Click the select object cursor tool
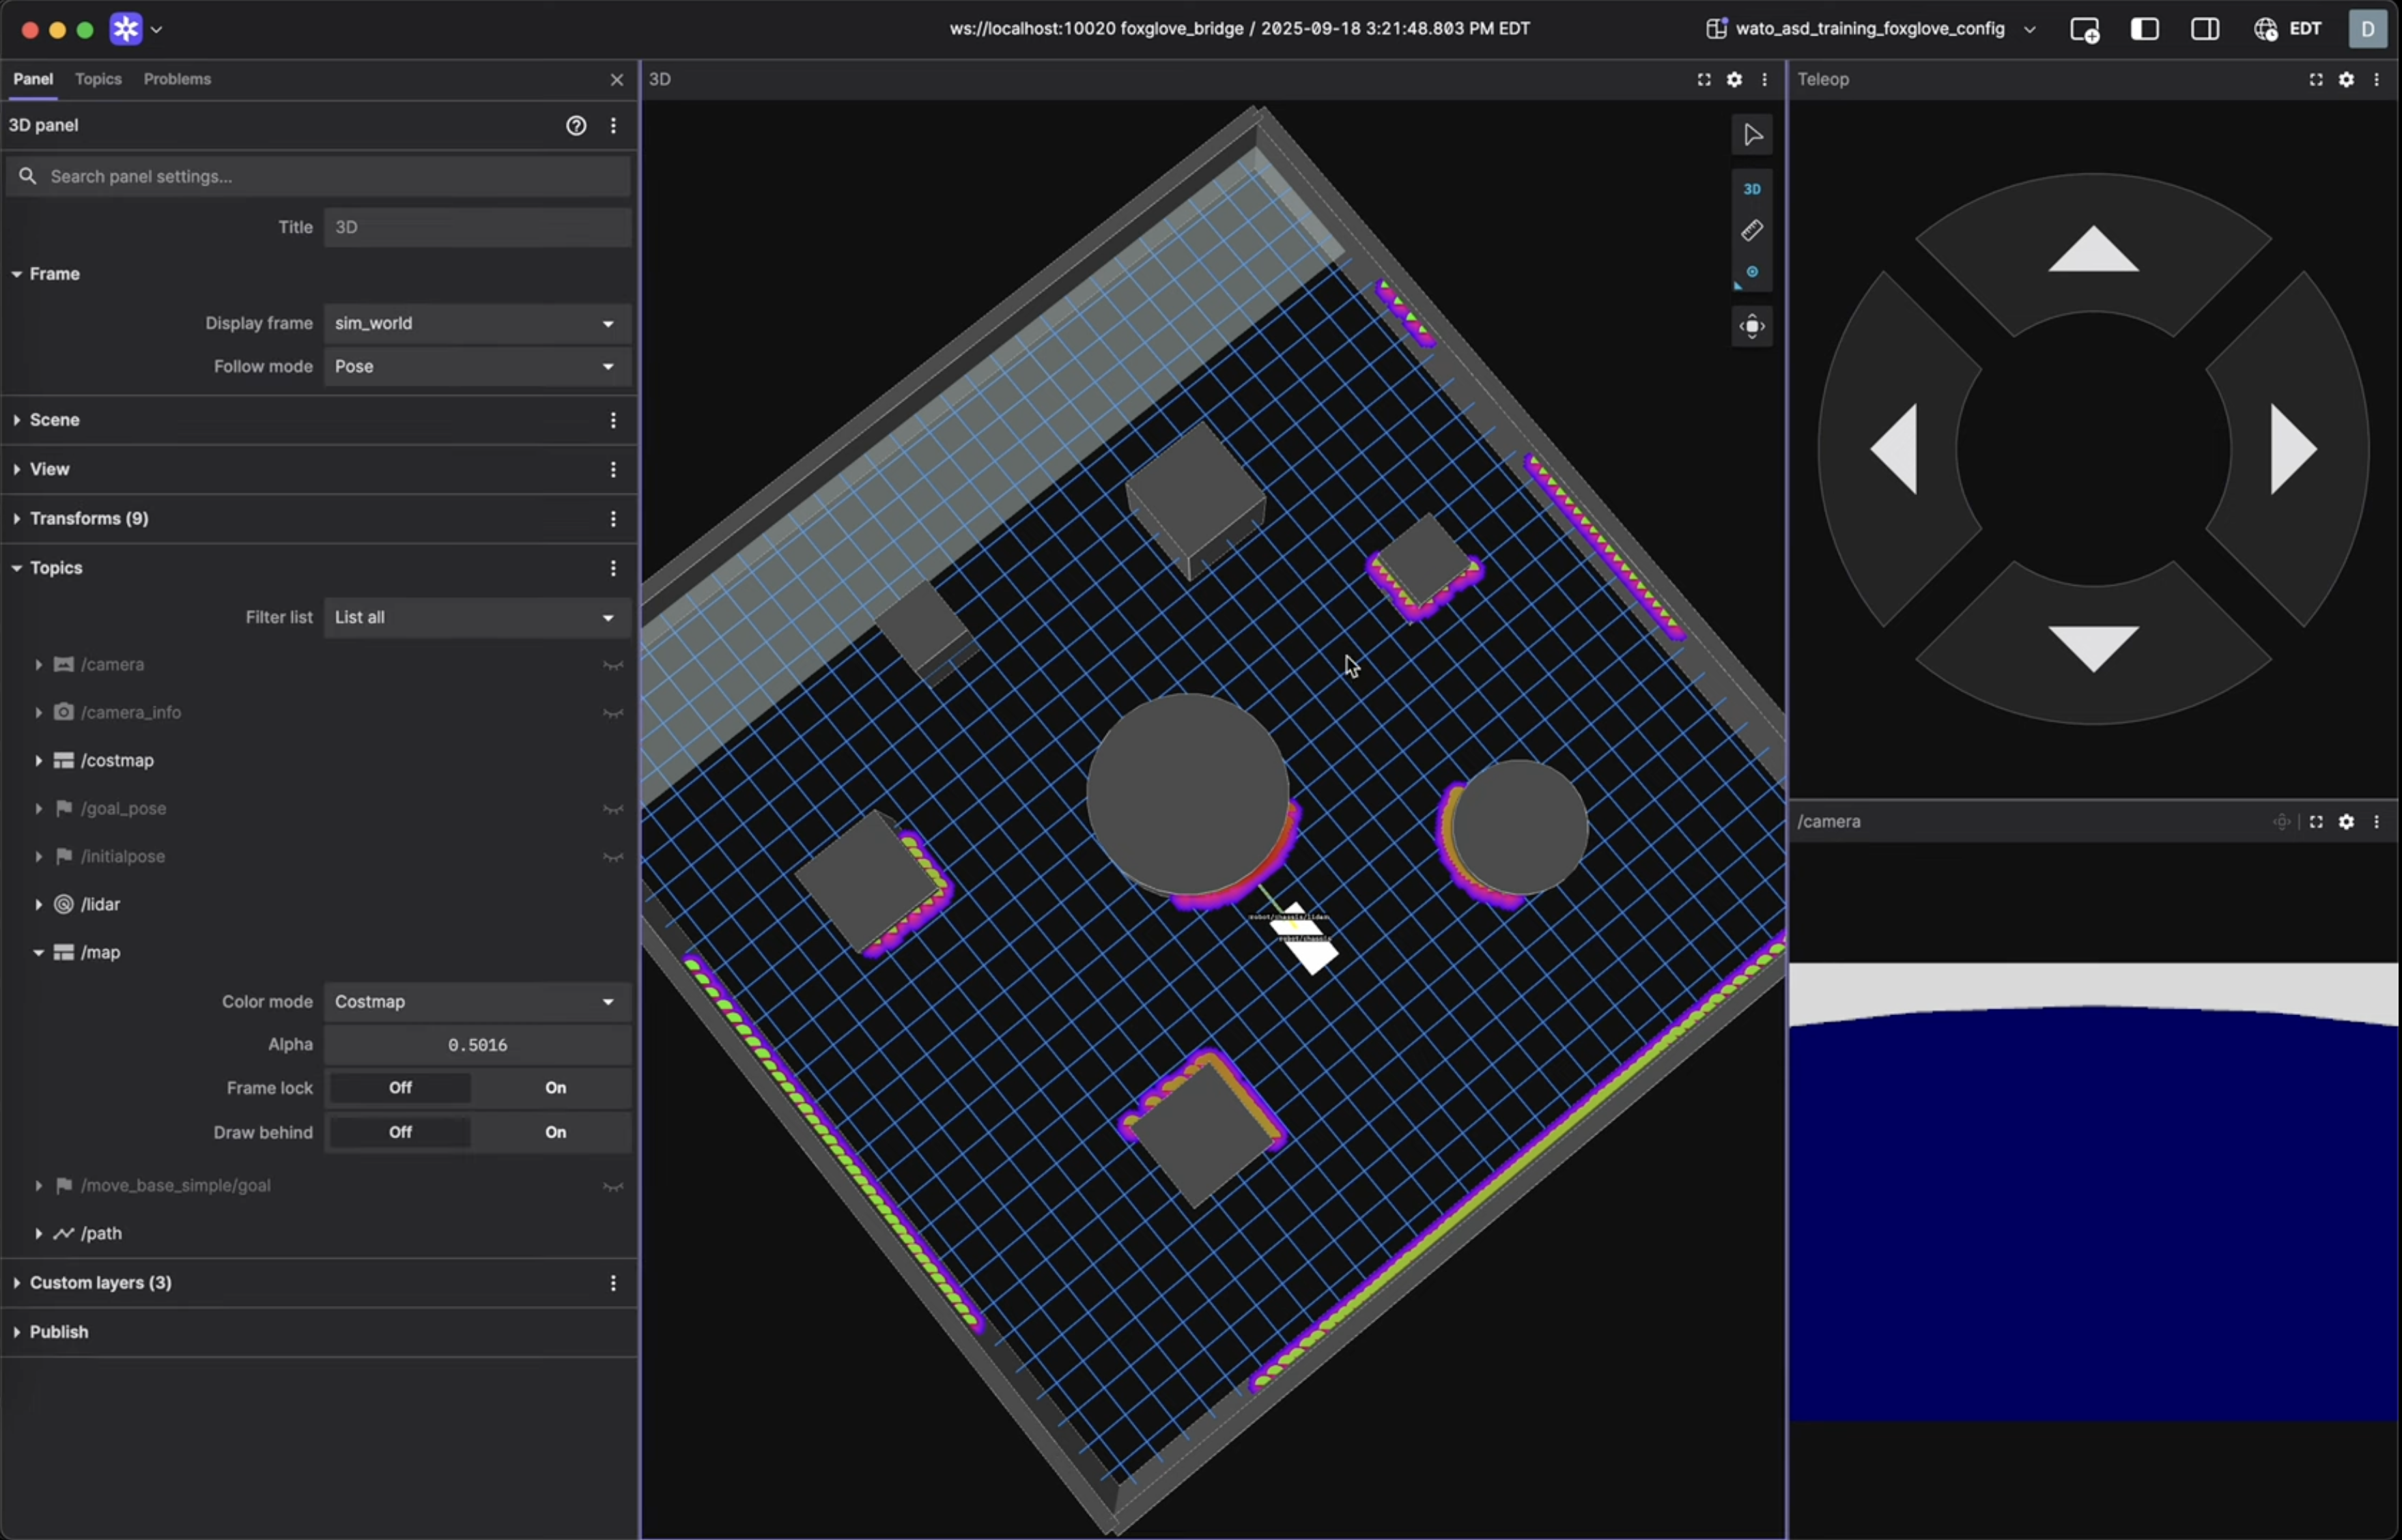Screen dimensions: 2402x1540 (1751, 135)
